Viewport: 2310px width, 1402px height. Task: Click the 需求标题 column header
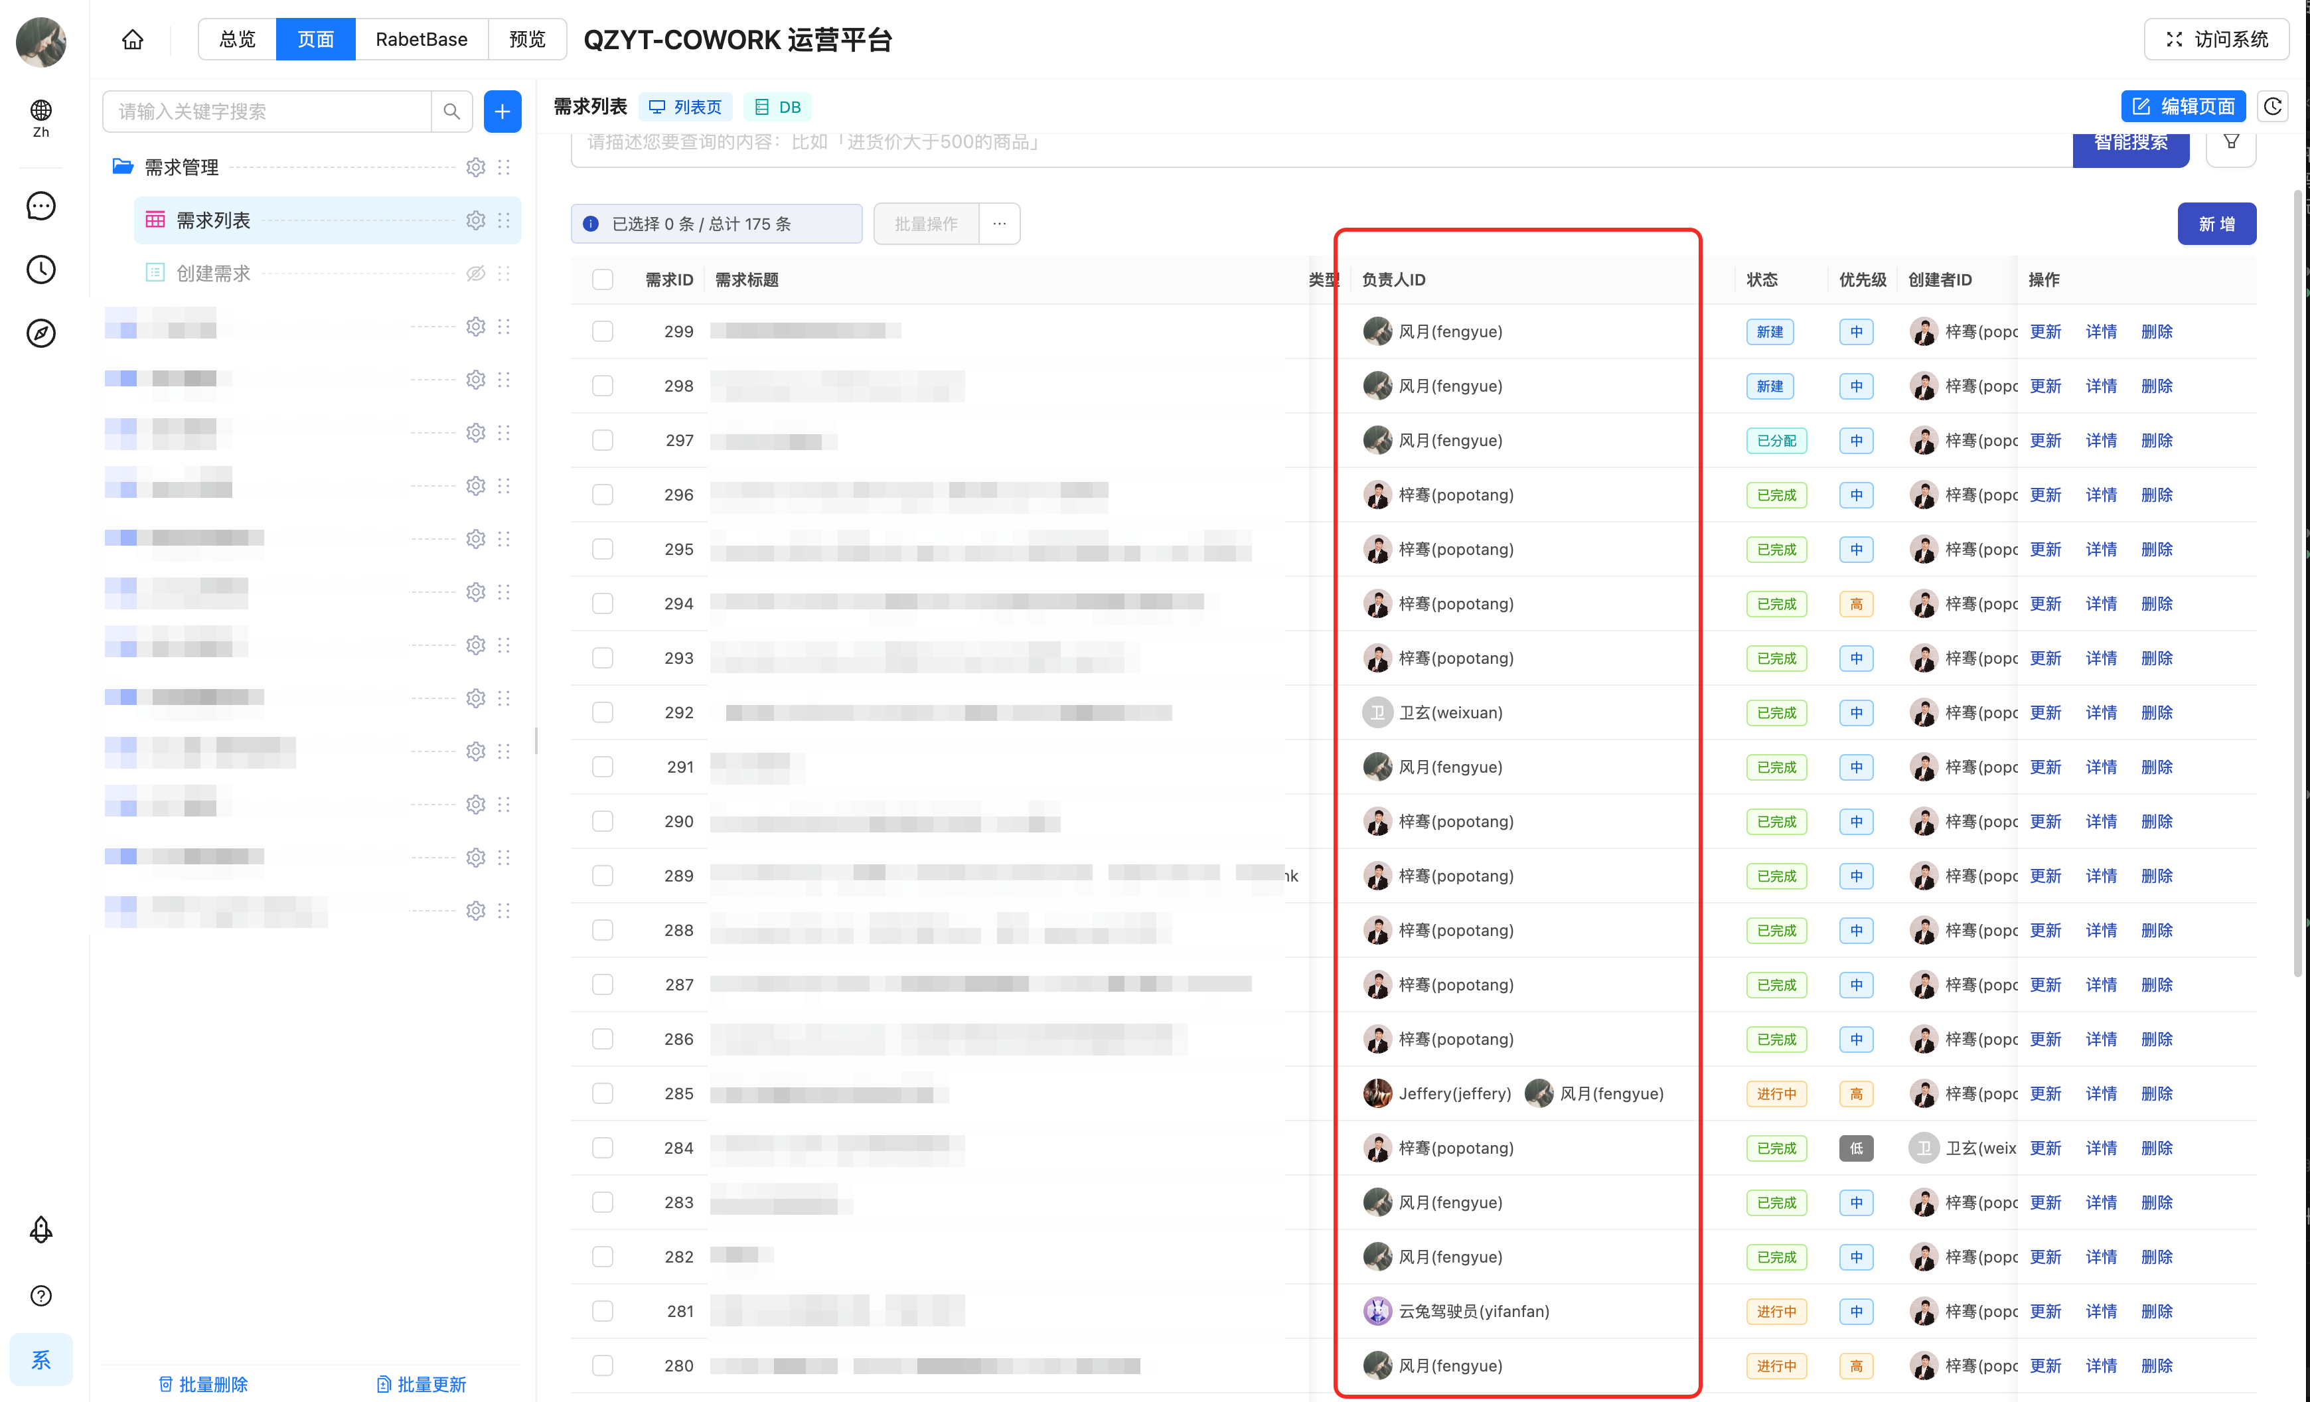pos(746,279)
